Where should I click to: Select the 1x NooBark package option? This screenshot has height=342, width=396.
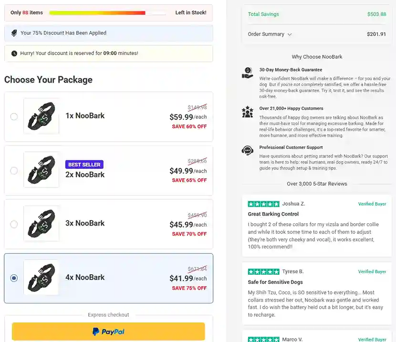(14, 116)
